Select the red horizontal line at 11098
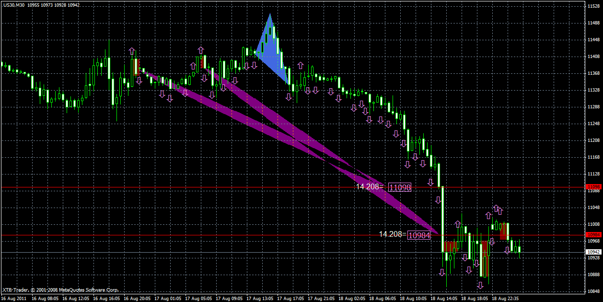 192,187
